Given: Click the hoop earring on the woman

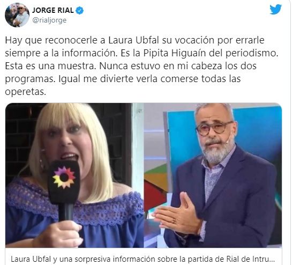Looking at the screenshot, I should click(x=42, y=164).
